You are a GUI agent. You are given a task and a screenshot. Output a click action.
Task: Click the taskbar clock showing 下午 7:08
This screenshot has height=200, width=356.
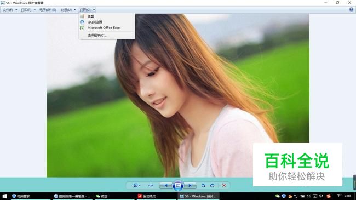pos(344,196)
